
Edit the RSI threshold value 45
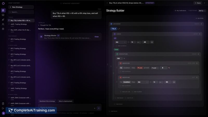click(146, 42)
